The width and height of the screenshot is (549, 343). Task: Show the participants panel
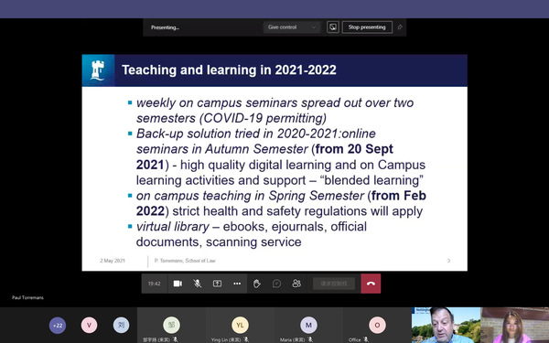tap(296, 284)
